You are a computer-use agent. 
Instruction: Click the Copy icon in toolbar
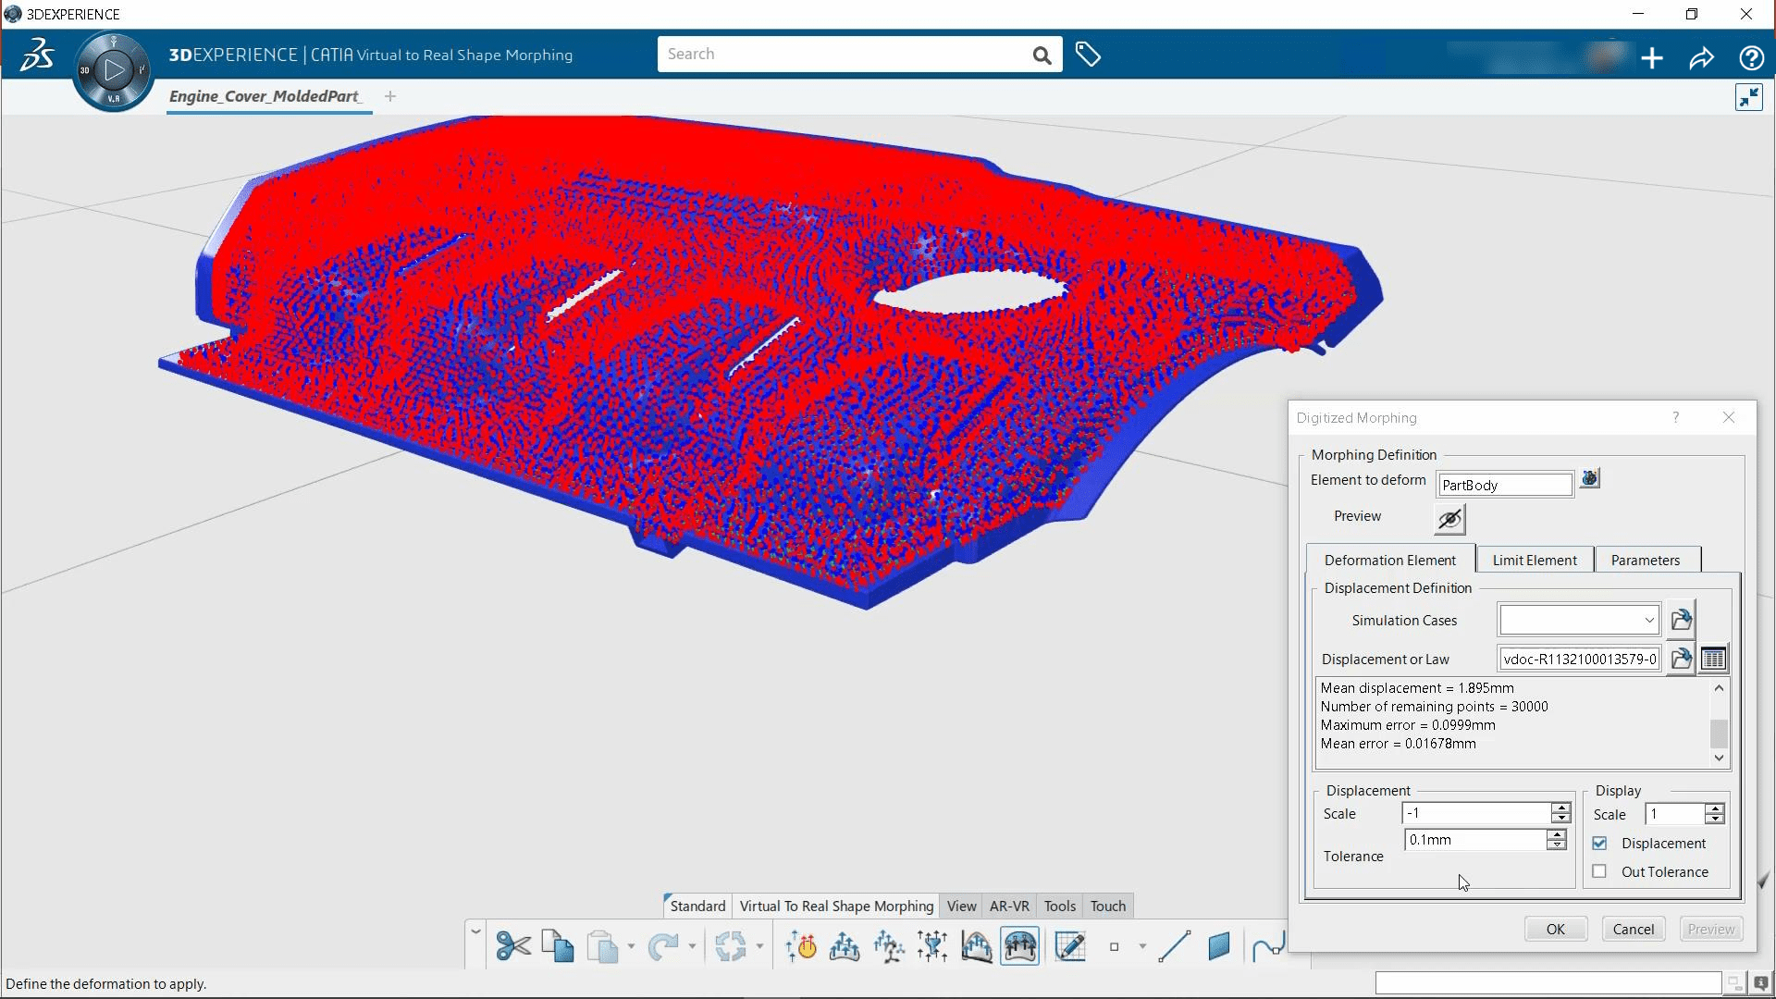[x=558, y=946]
